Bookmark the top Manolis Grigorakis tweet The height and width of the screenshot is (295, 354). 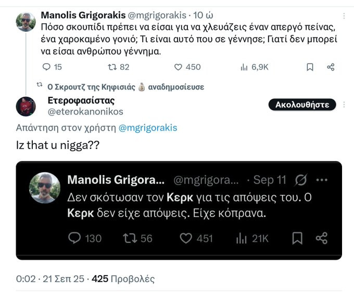click(x=310, y=67)
